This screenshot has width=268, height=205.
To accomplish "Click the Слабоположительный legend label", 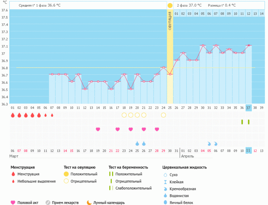I will (x=133, y=188).
